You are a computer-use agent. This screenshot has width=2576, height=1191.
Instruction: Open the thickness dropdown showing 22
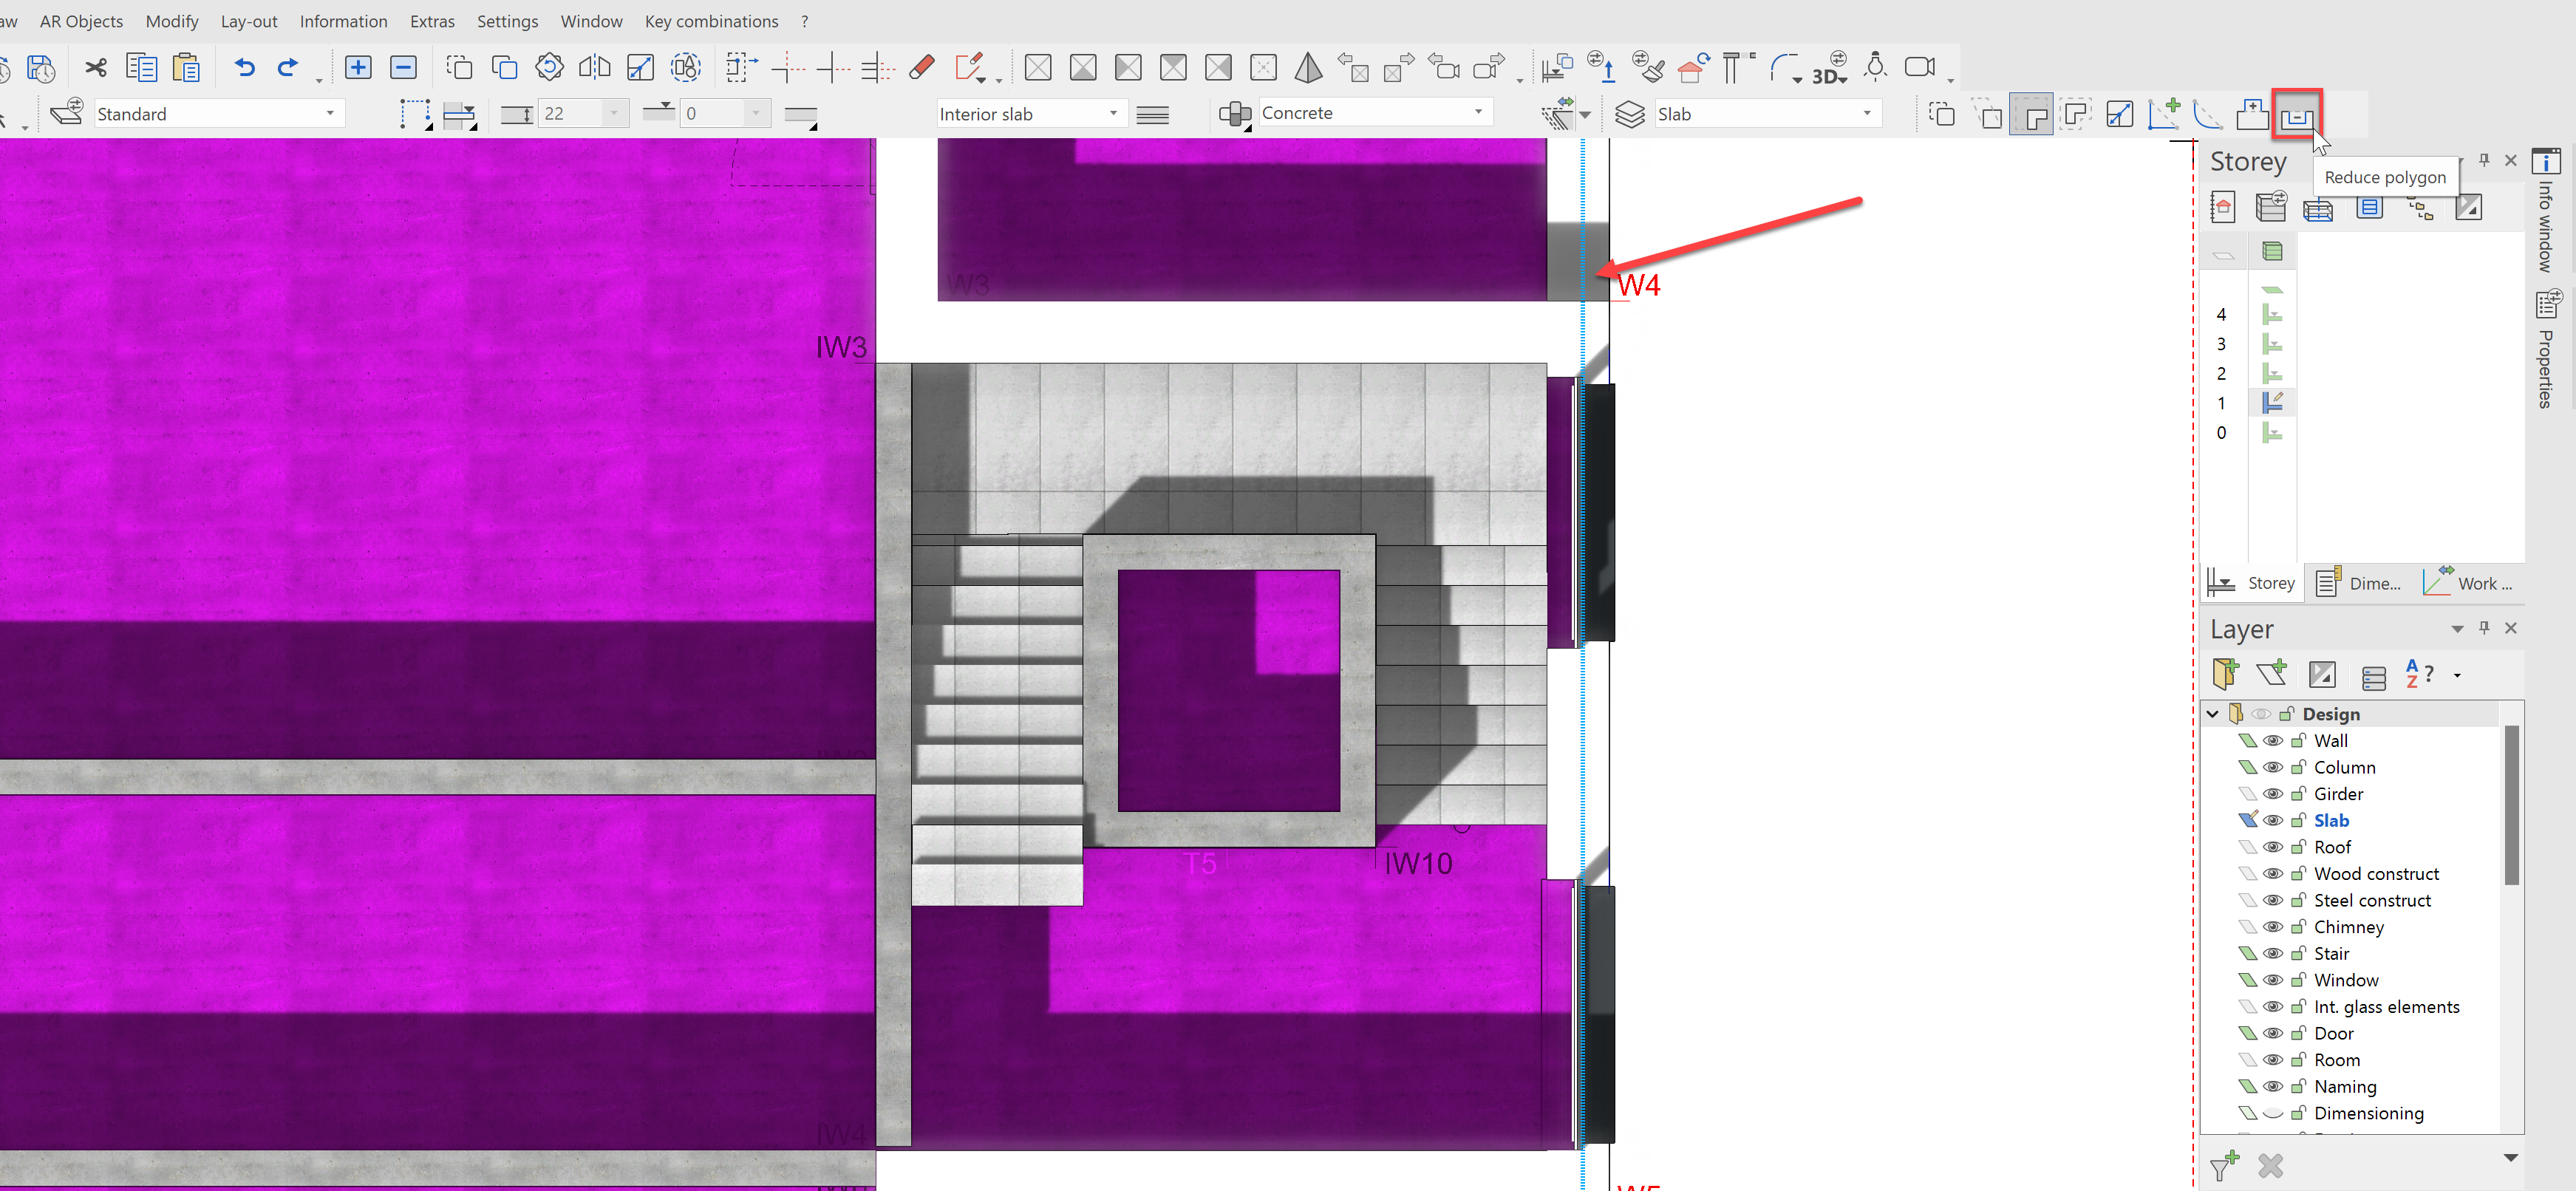coord(614,113)
